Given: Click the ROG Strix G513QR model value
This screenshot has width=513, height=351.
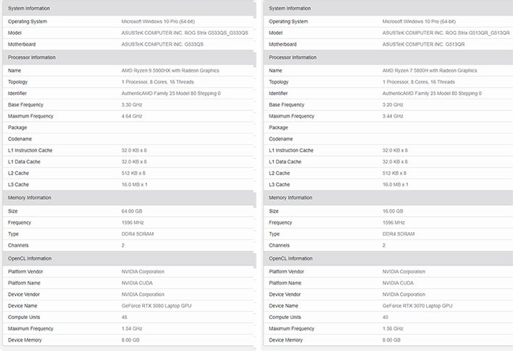Looking at the screenshot, I should [446, 33].
